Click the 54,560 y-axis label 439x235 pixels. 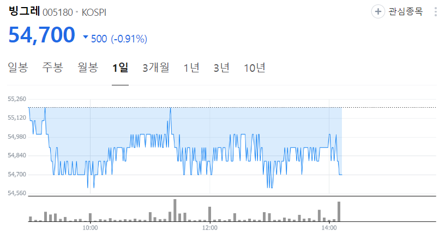click(17, 193)
